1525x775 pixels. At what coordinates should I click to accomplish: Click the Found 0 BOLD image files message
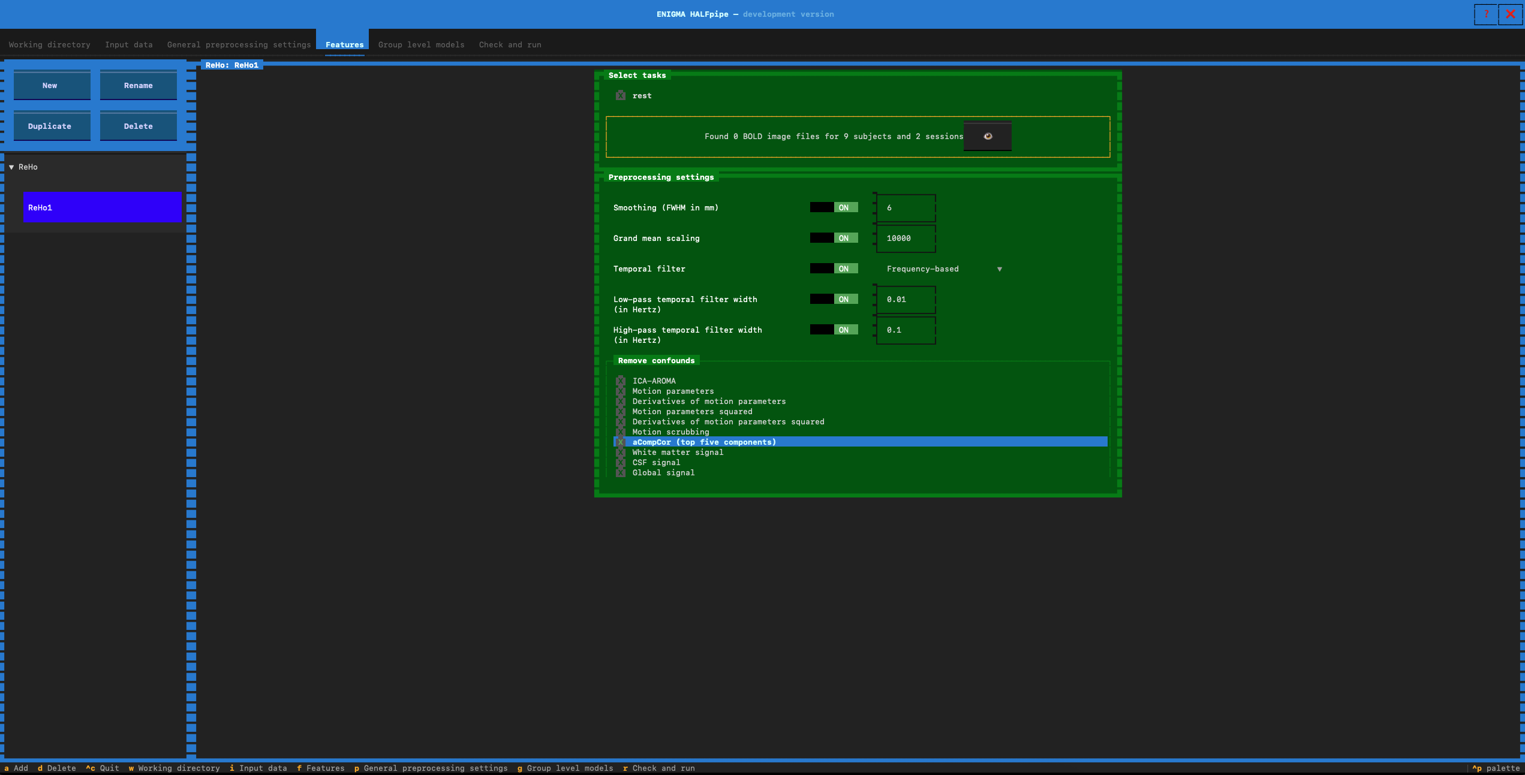coord(834,136)
